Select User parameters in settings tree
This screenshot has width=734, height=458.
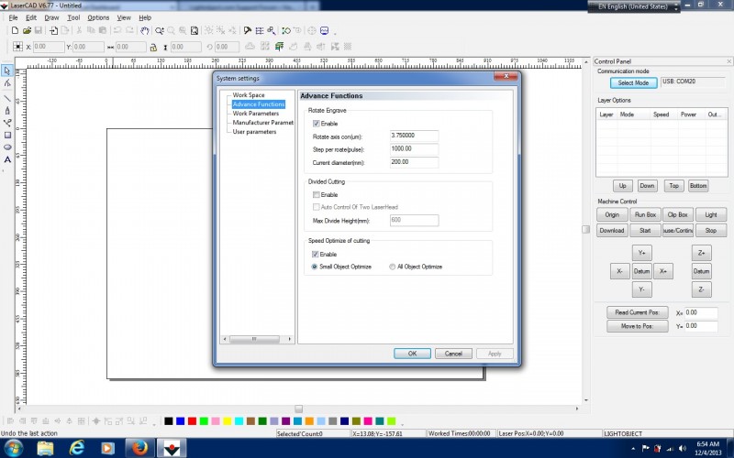(x=254, y=132)
